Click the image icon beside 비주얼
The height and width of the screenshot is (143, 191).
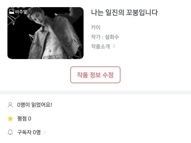[12, 11]
